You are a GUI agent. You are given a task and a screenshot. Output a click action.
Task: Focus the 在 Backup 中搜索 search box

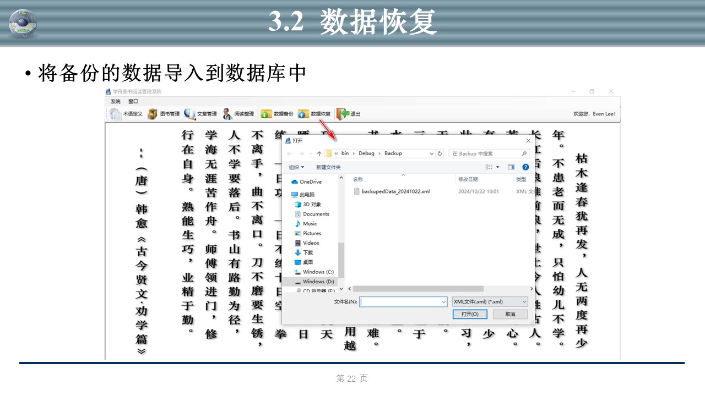click(x=490, y=153)
